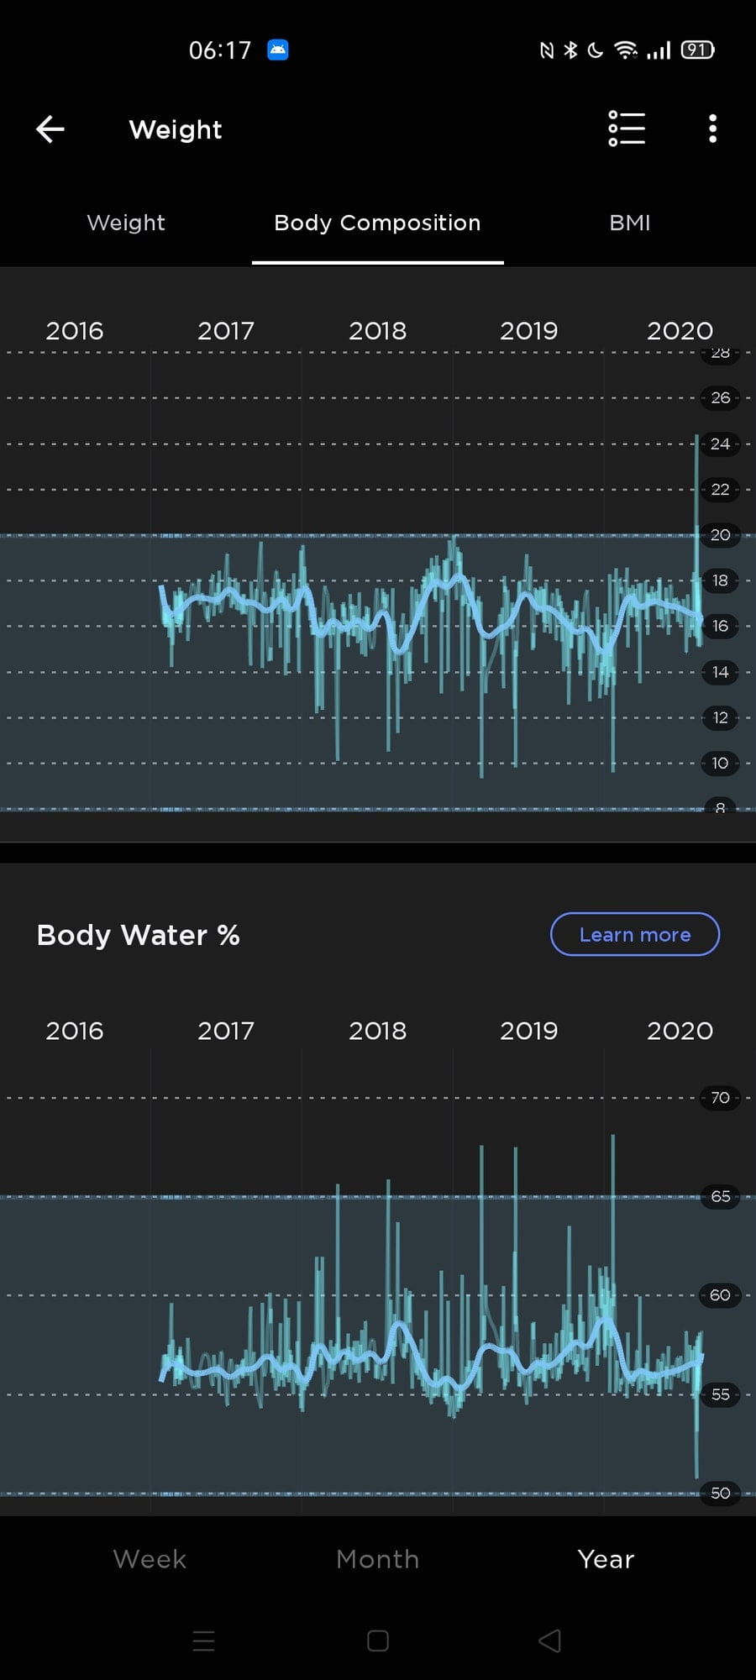Show the Week time range

(x=150, y=1559)
